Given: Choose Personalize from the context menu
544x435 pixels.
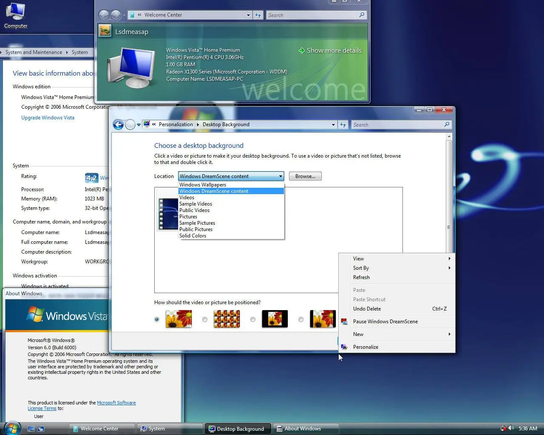Looking at the screenshot, I should (x=365, y=347).
